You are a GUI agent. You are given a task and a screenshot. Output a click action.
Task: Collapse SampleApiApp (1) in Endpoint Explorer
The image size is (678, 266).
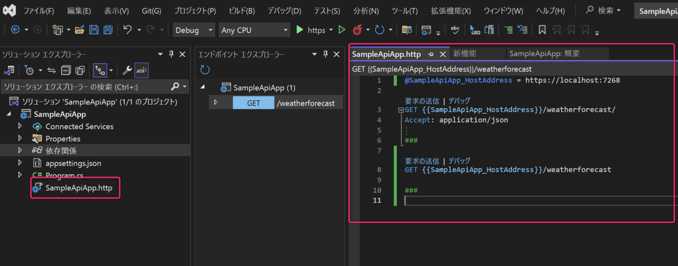click(204, 88)
